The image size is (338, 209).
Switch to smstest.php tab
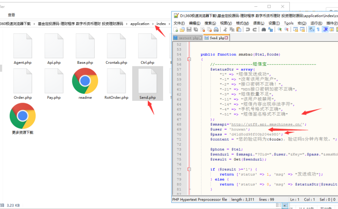188,38
